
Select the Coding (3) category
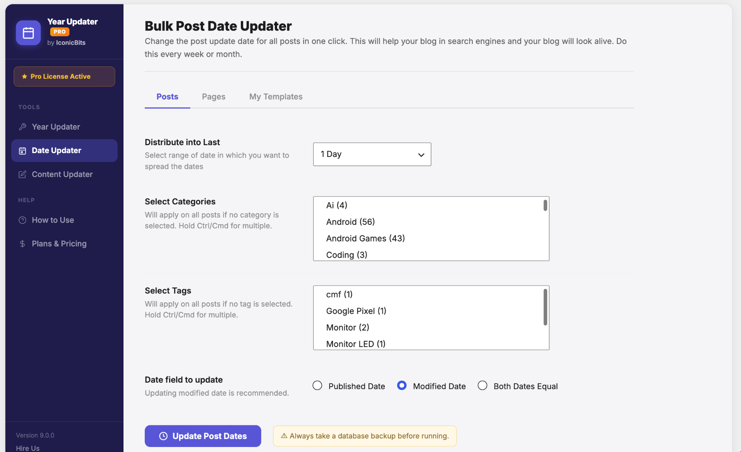[x=428, y=255]
